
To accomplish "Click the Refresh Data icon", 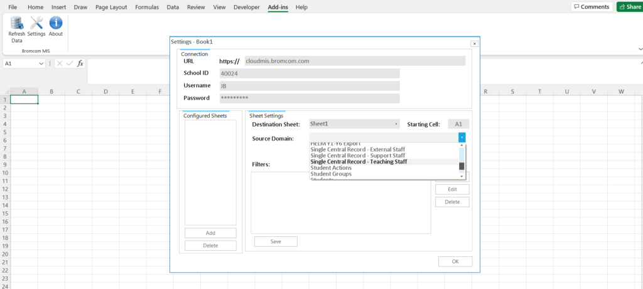I will point(17,23).
